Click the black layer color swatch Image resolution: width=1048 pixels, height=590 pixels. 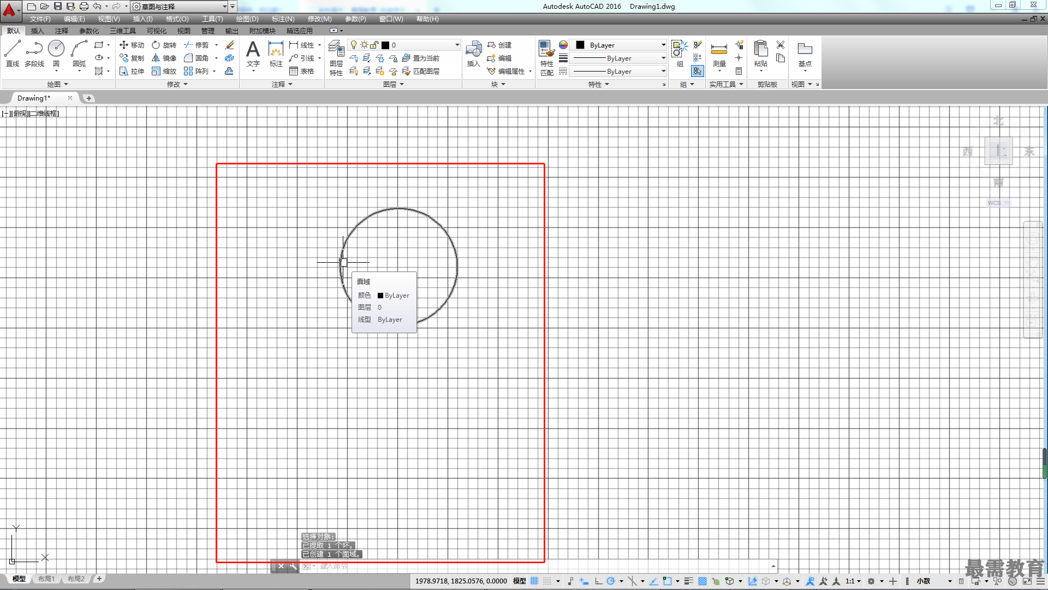(385, 45)
